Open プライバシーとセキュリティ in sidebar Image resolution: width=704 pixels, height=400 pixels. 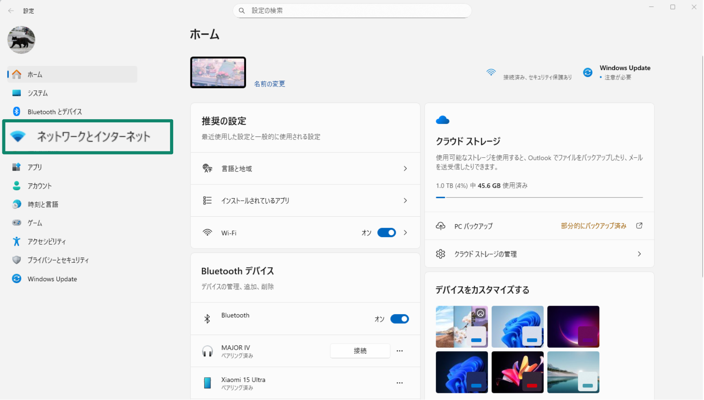[58, 260]
